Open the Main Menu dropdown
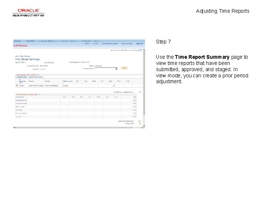Viewport: 263px width, 197px height. click(x=30, y=41)
